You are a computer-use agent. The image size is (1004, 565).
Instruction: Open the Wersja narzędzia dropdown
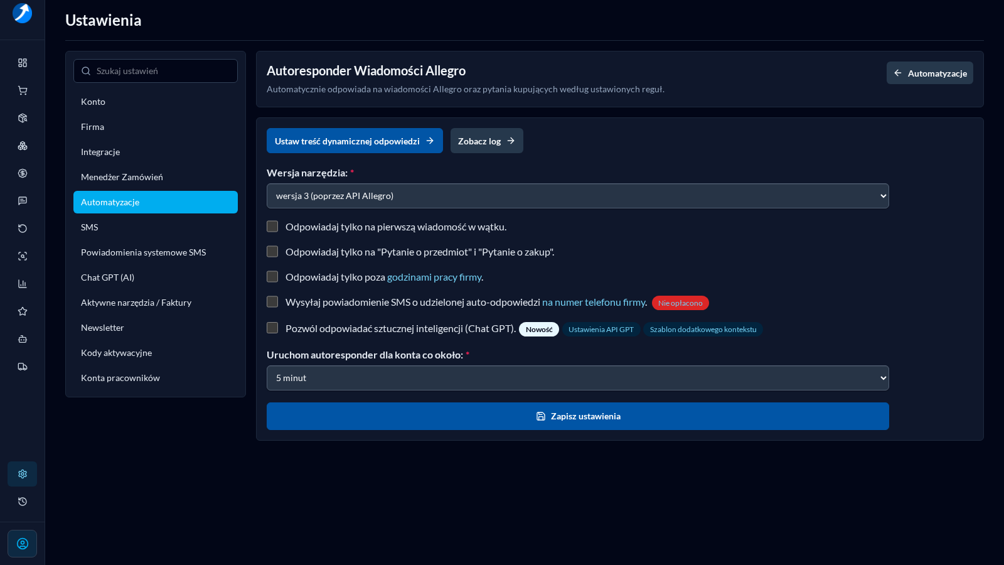pos(578,196)
